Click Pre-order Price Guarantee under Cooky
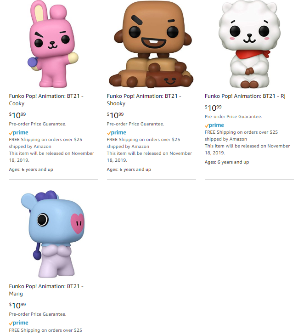 click(x=38, y=124)
